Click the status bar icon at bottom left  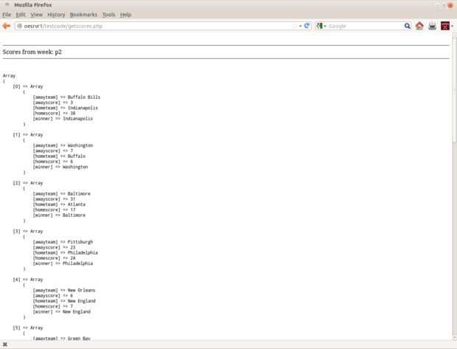tap(5, 345)
